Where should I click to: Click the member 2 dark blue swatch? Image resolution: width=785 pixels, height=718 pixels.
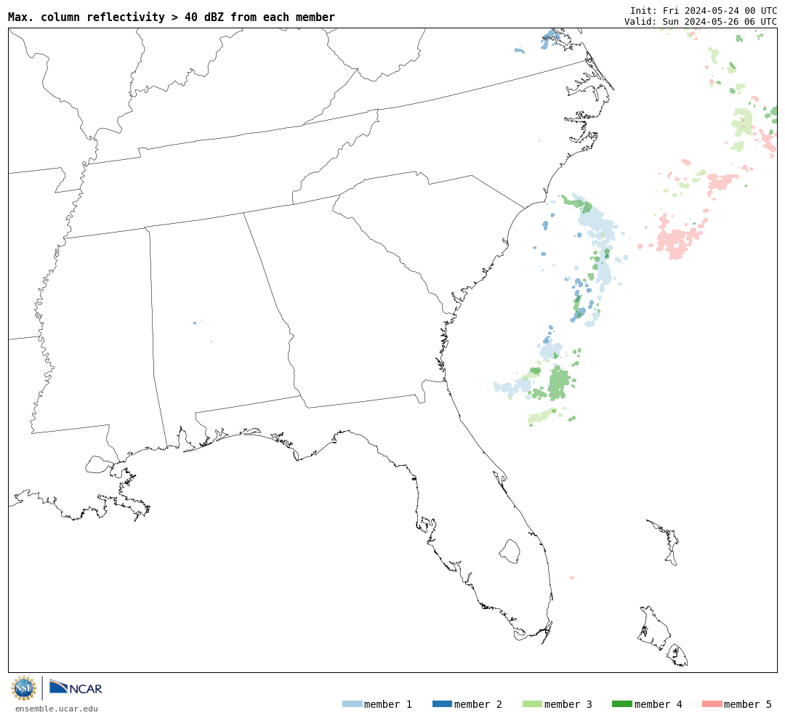pos(442,704)
